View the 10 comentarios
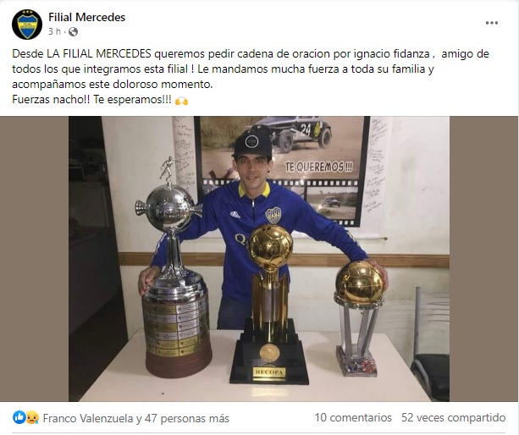The width and height of the screenshot is (519, 435). (x=353, y=417)
